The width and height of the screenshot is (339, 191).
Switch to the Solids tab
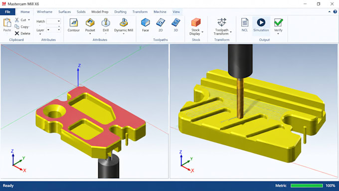81,11
